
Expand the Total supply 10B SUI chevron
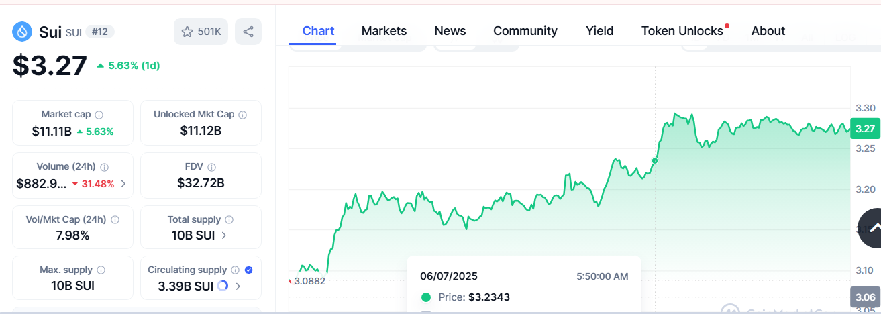[x=223, y=235]
